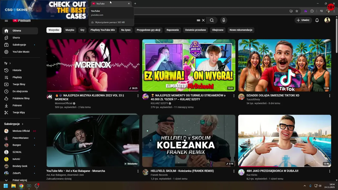This screenshot has width=338, height=190.
Task: Bookmark this page with star icon
Action: 297,11
